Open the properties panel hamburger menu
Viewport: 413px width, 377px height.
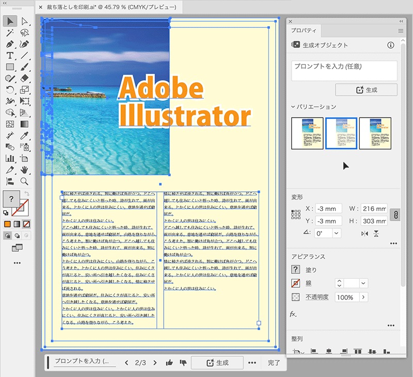coord(401,31)
